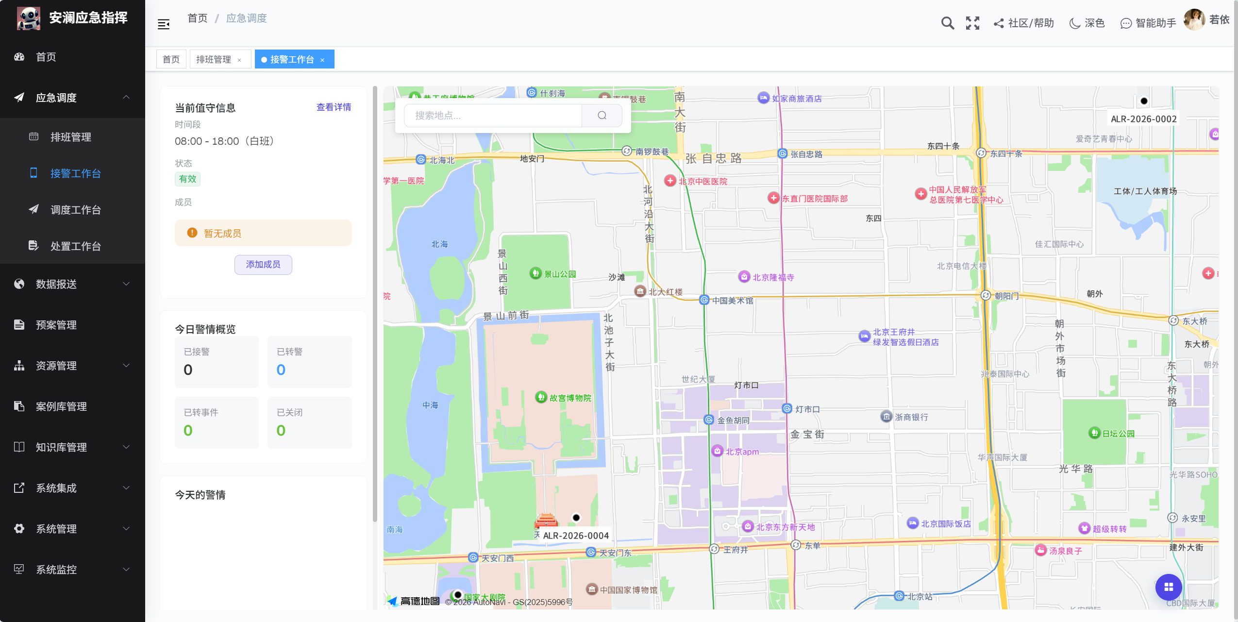Screen dimensions: 1238x622
Task: Open 案例库管理 in the sidebar
Action: 72,406
